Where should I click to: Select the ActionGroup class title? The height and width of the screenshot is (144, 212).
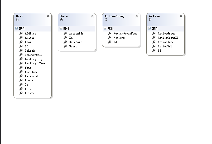[x=114, y=16]
